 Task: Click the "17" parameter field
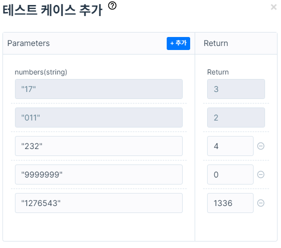(x=99, y=89)
